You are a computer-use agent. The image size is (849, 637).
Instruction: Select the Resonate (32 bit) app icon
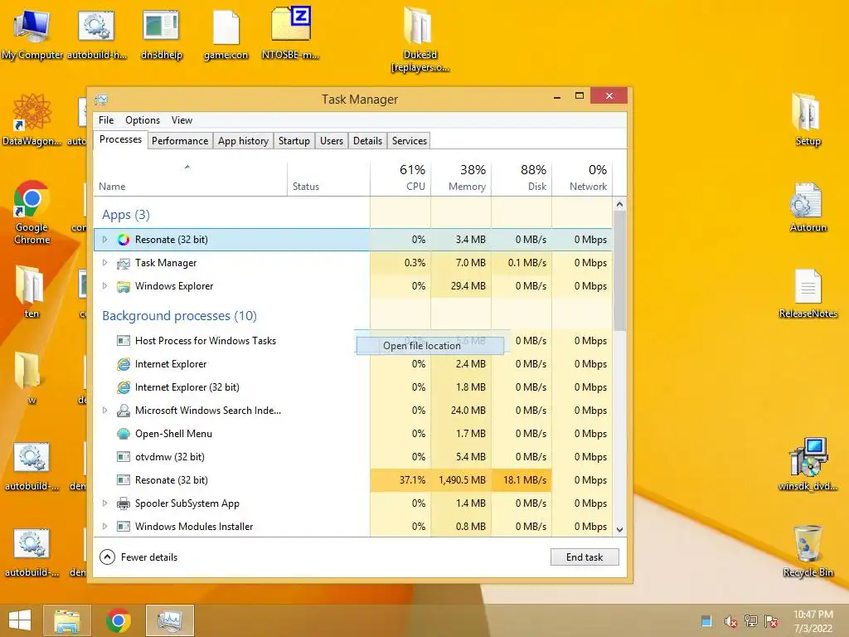pos(124,240)
